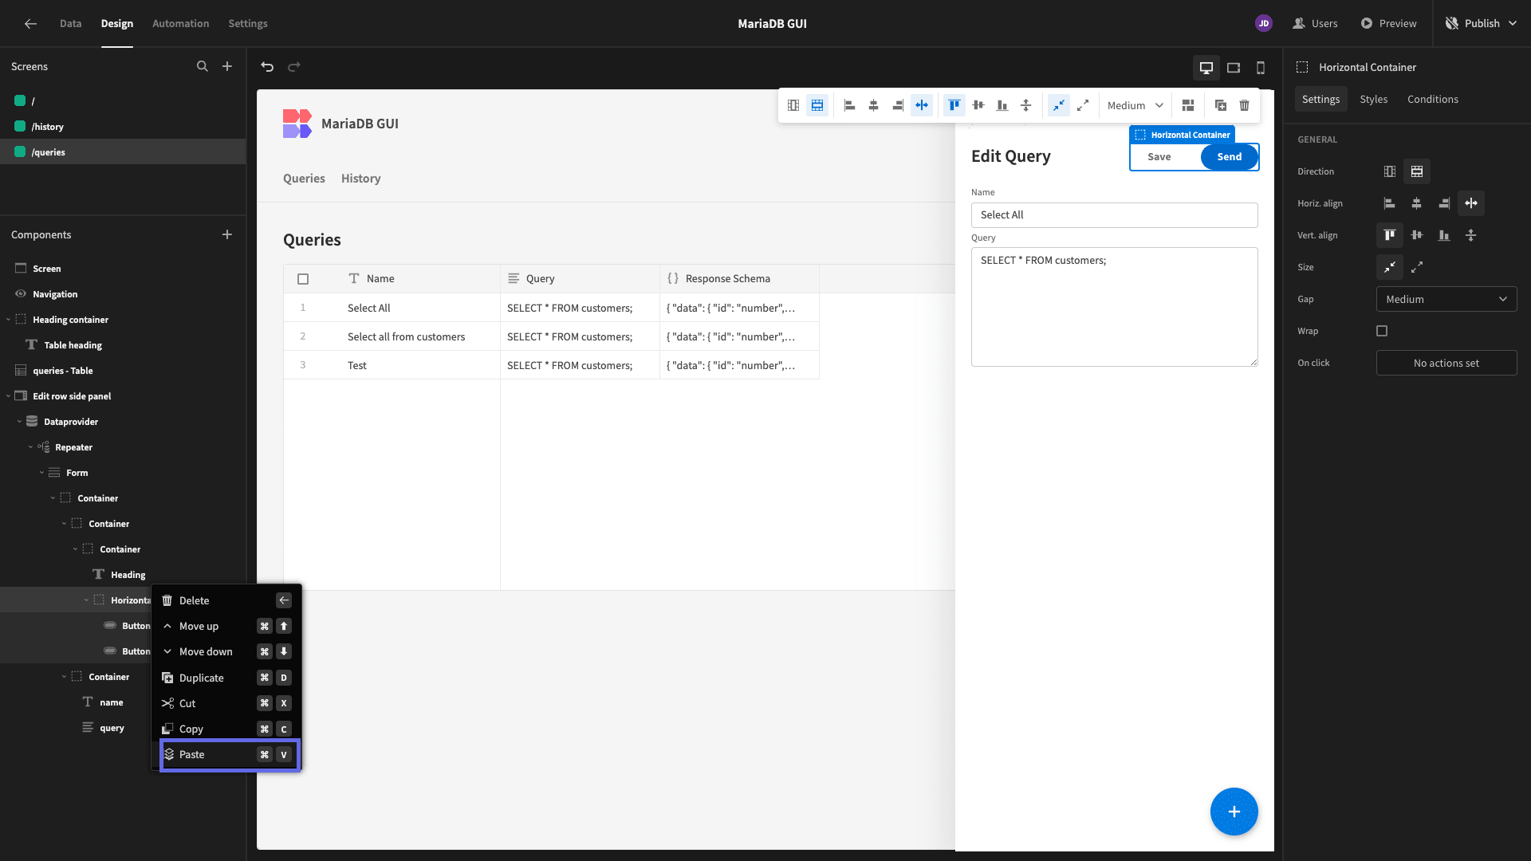
Task: Click the Name input field with Select All
Action: pos(1114,215)
